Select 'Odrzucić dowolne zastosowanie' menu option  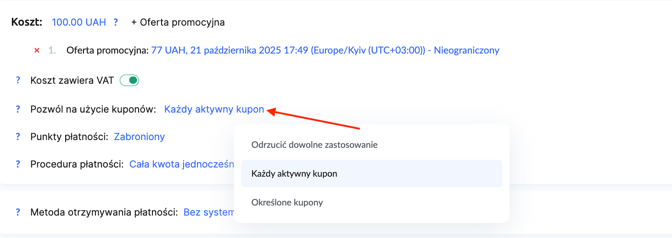[x=314, y=145]
